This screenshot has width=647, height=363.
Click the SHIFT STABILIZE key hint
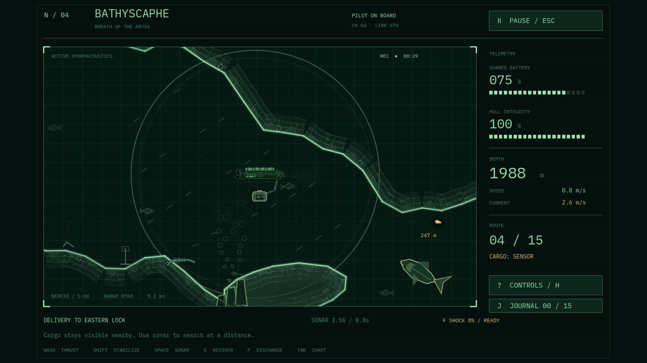tap(116, 350)
